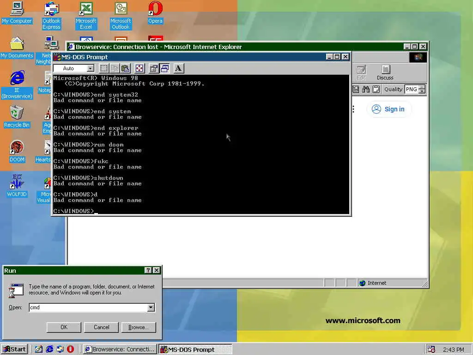Image resolution: width=473 pixels, height=355 pixels.
Task: Click the Quality PNG value field
Action: tap(412, 89)
